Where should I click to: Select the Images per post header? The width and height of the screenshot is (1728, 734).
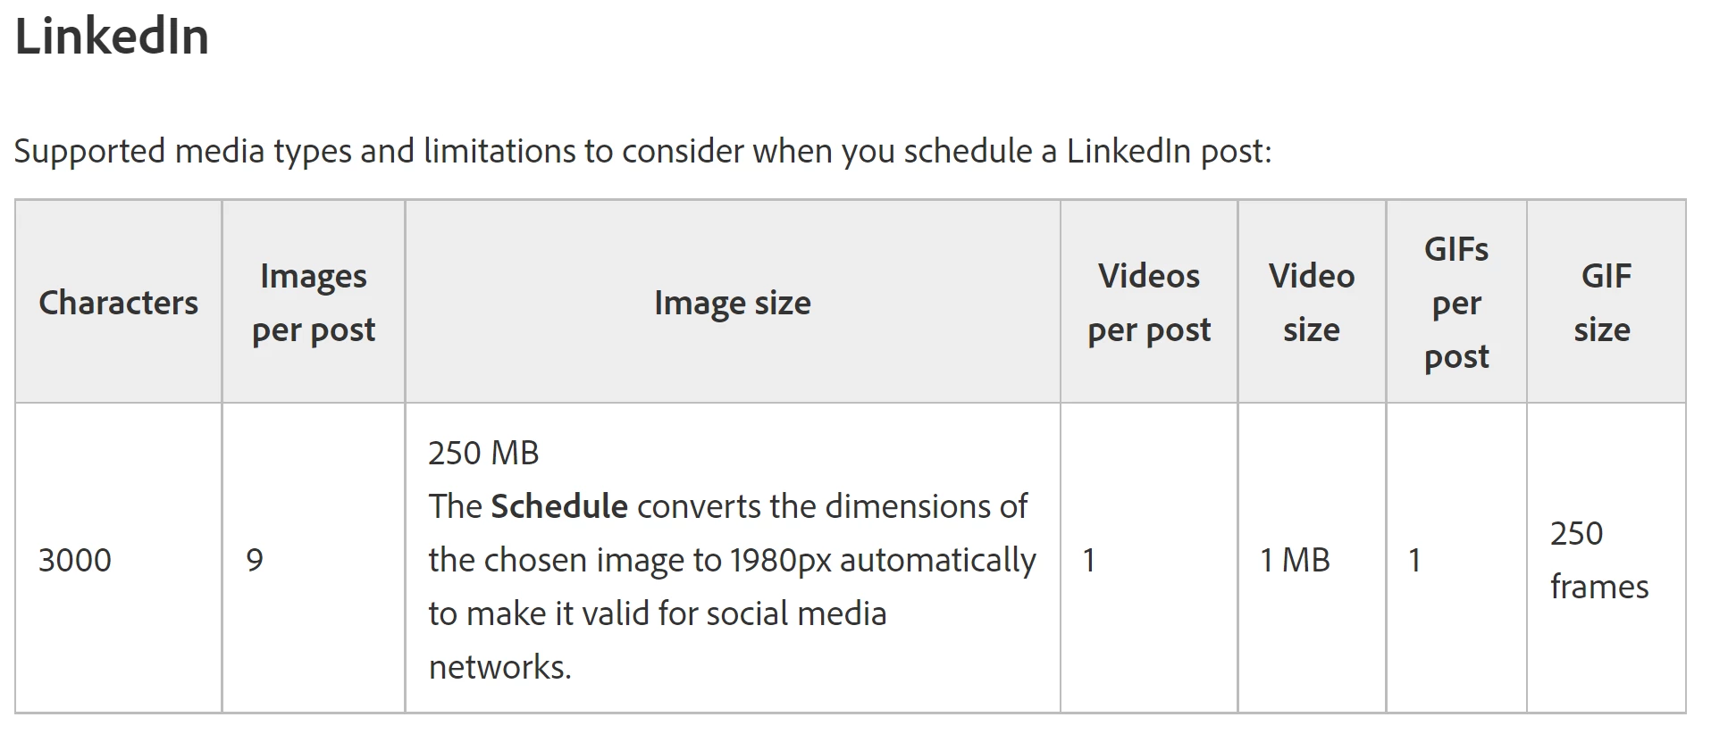(x=314, y=303)
